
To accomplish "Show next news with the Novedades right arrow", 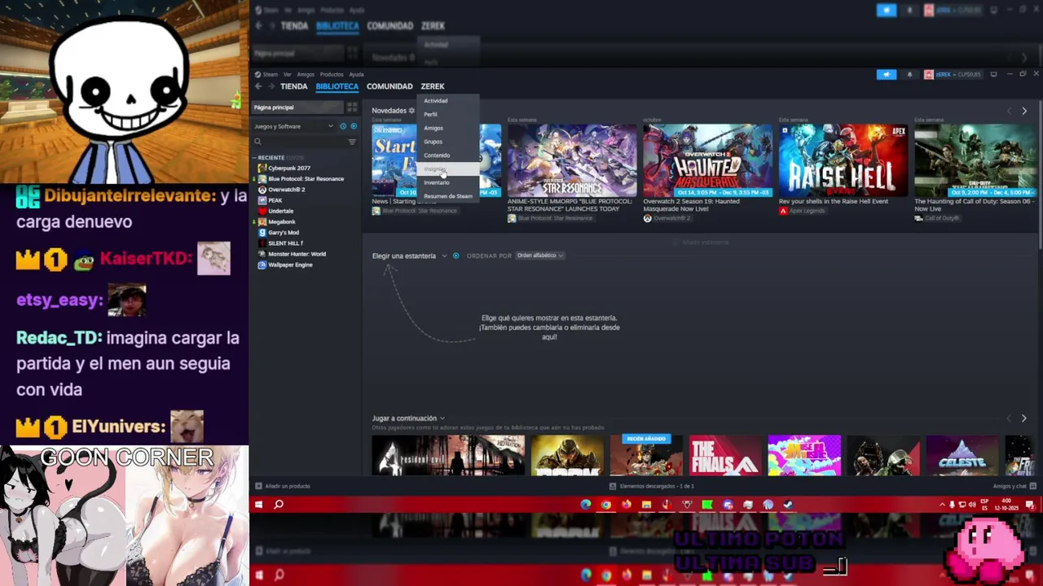I will (x=1024, y=111).
